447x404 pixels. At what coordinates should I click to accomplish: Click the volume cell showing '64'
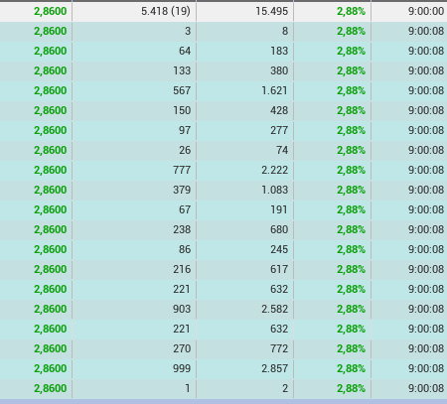[134, 51]
